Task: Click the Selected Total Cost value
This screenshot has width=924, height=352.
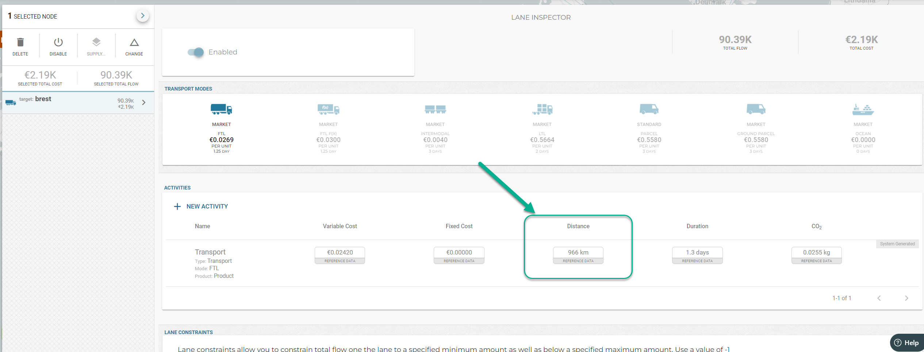Action: tap(40, 75)
